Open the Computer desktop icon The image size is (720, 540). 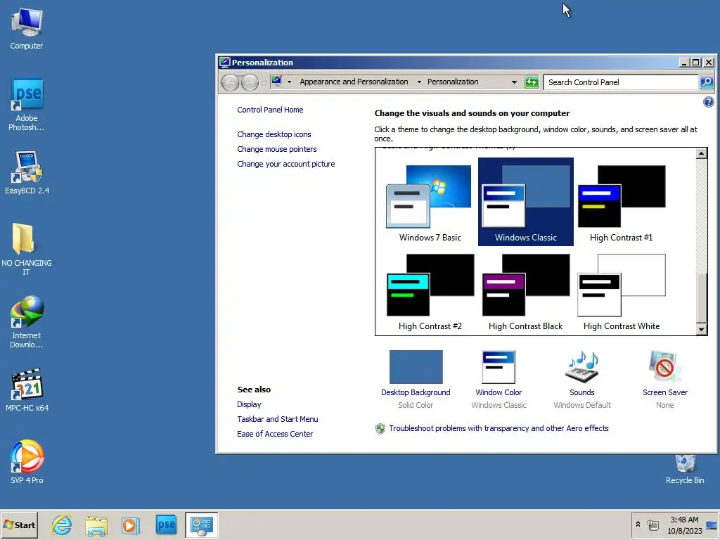click(x=27, y=28)
